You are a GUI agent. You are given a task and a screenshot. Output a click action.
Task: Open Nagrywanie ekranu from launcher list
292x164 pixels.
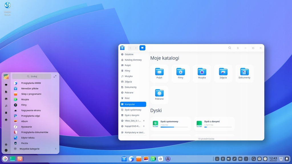click(31, 110)
